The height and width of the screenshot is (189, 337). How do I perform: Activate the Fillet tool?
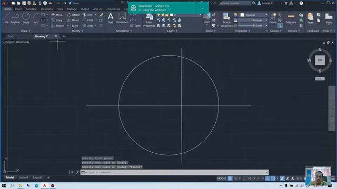coord(88,20)
